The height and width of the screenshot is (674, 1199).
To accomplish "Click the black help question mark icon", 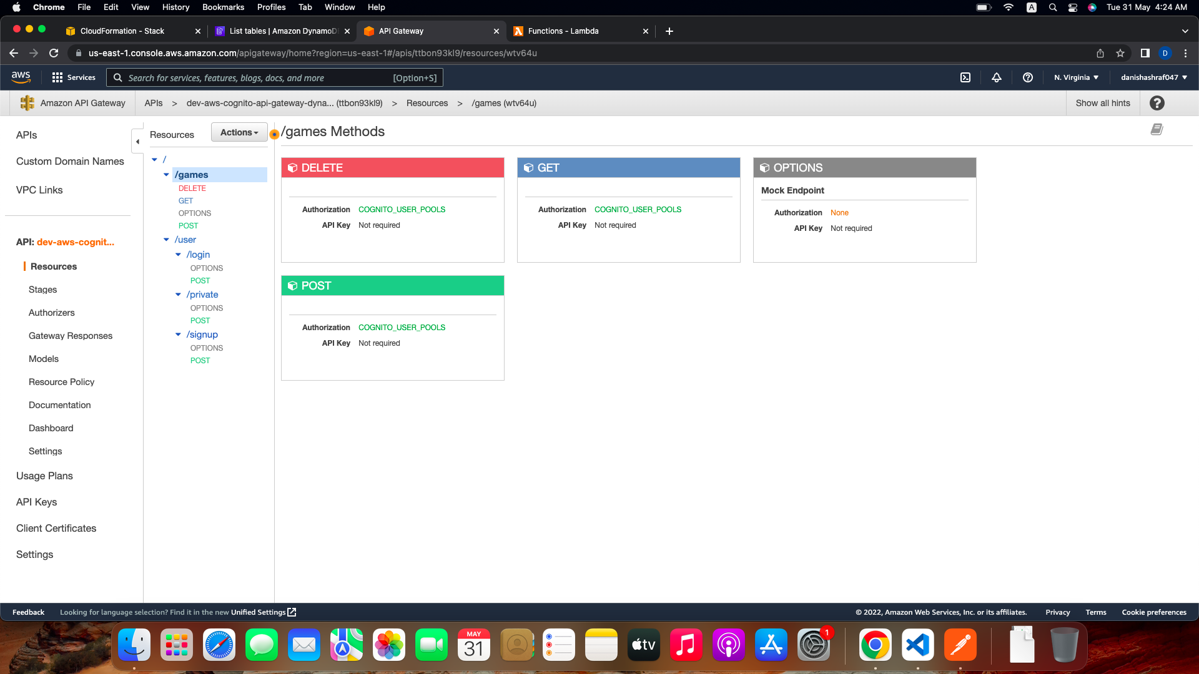I will tap(1157, 103).
